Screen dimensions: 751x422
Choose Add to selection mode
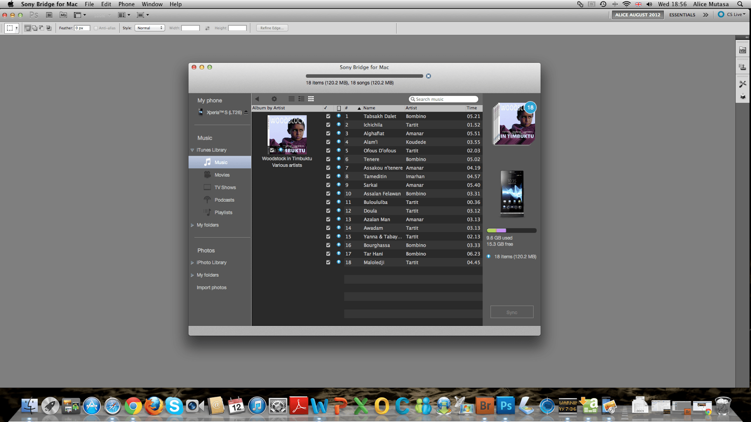[x=34, y=28]
